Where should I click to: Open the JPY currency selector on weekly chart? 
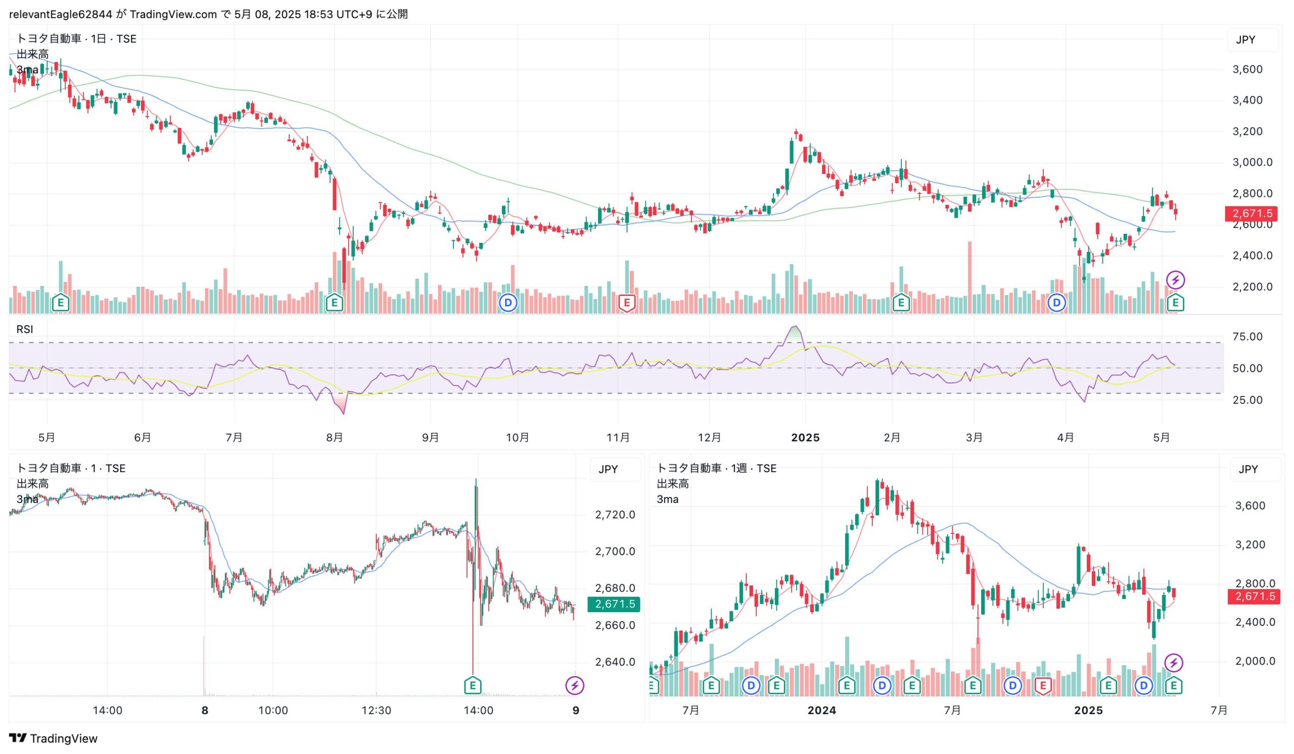pos(1255,469)
